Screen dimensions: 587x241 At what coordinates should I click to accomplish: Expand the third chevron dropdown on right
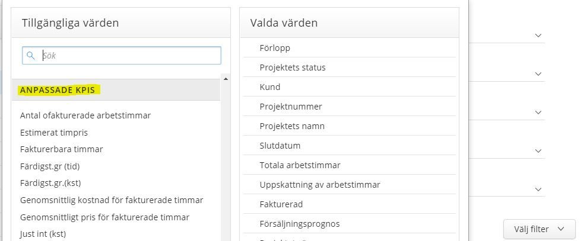(x=538, y=113)
